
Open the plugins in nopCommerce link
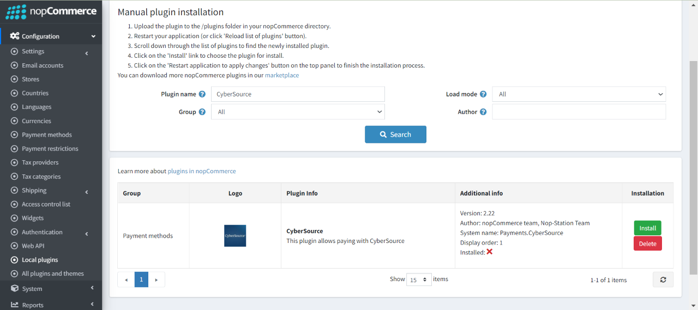tap(202, 171)
